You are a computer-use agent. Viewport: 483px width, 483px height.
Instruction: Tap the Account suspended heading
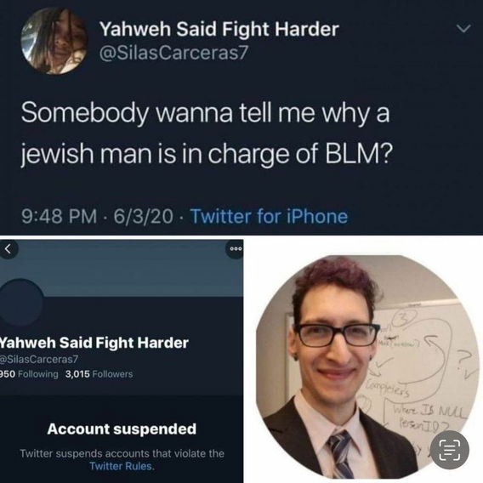[122, 429]
